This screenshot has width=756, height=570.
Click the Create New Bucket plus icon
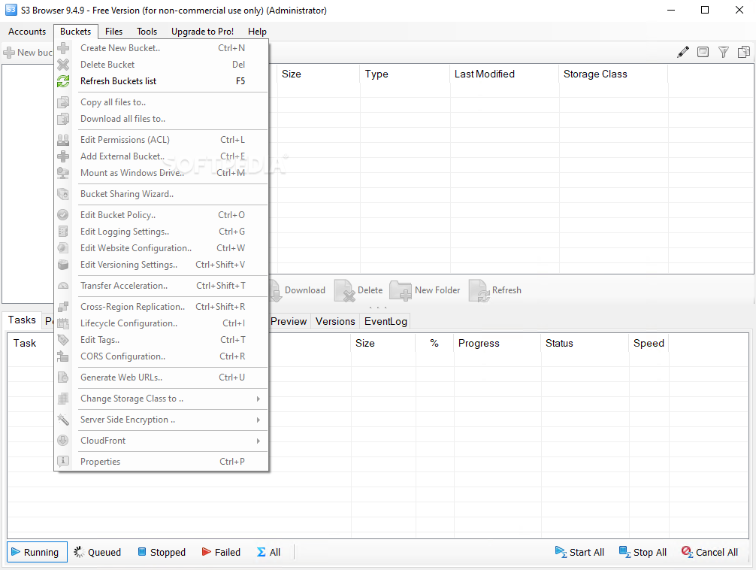click(x=63, y=48)
